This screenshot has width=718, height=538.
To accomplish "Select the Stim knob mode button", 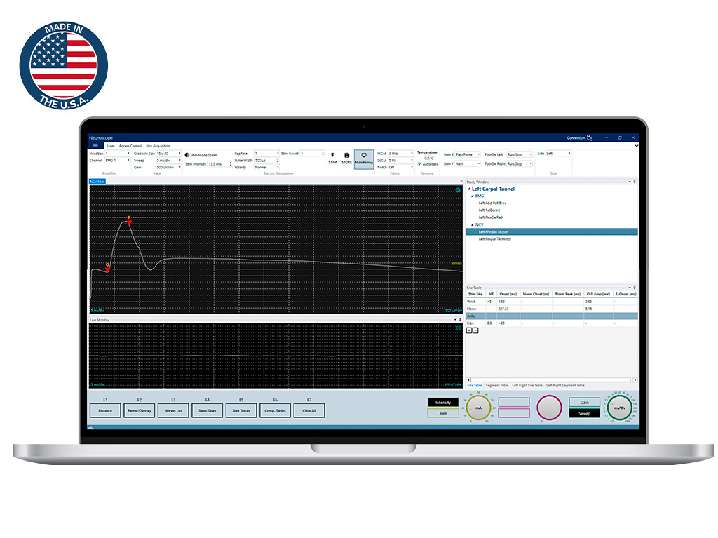I will tap(443, 413).
